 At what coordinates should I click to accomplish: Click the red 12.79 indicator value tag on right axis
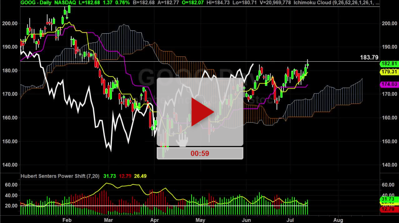388,209
